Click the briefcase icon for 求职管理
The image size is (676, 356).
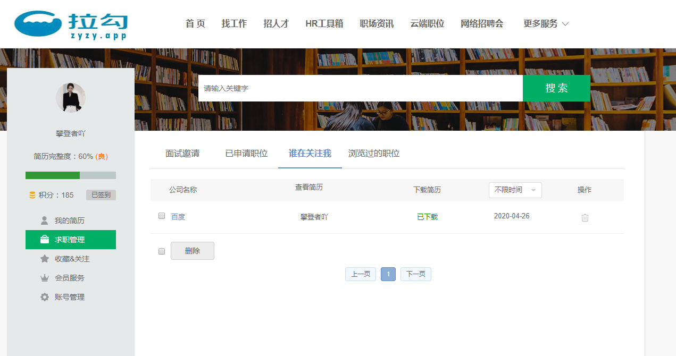tap(45, 240)
